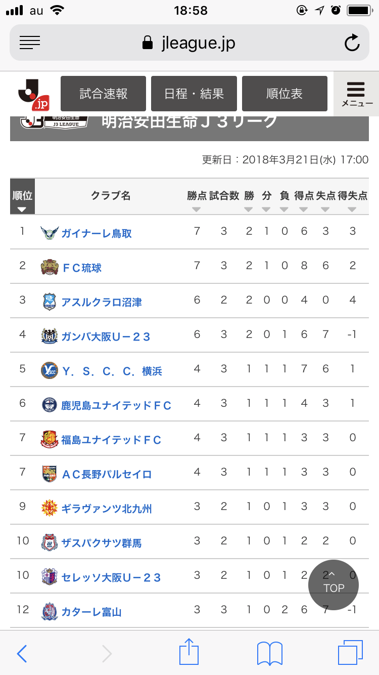Image resolution: width=379 pixels, height=675 pixels.
Task: Sort table by 勝点 column arrow
Action: (197, 209)
